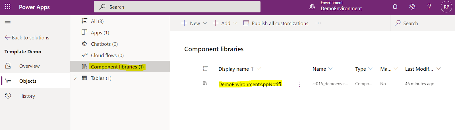Click the column type header icon
Viewport: 455px width, 130px height.
[205, 68]
